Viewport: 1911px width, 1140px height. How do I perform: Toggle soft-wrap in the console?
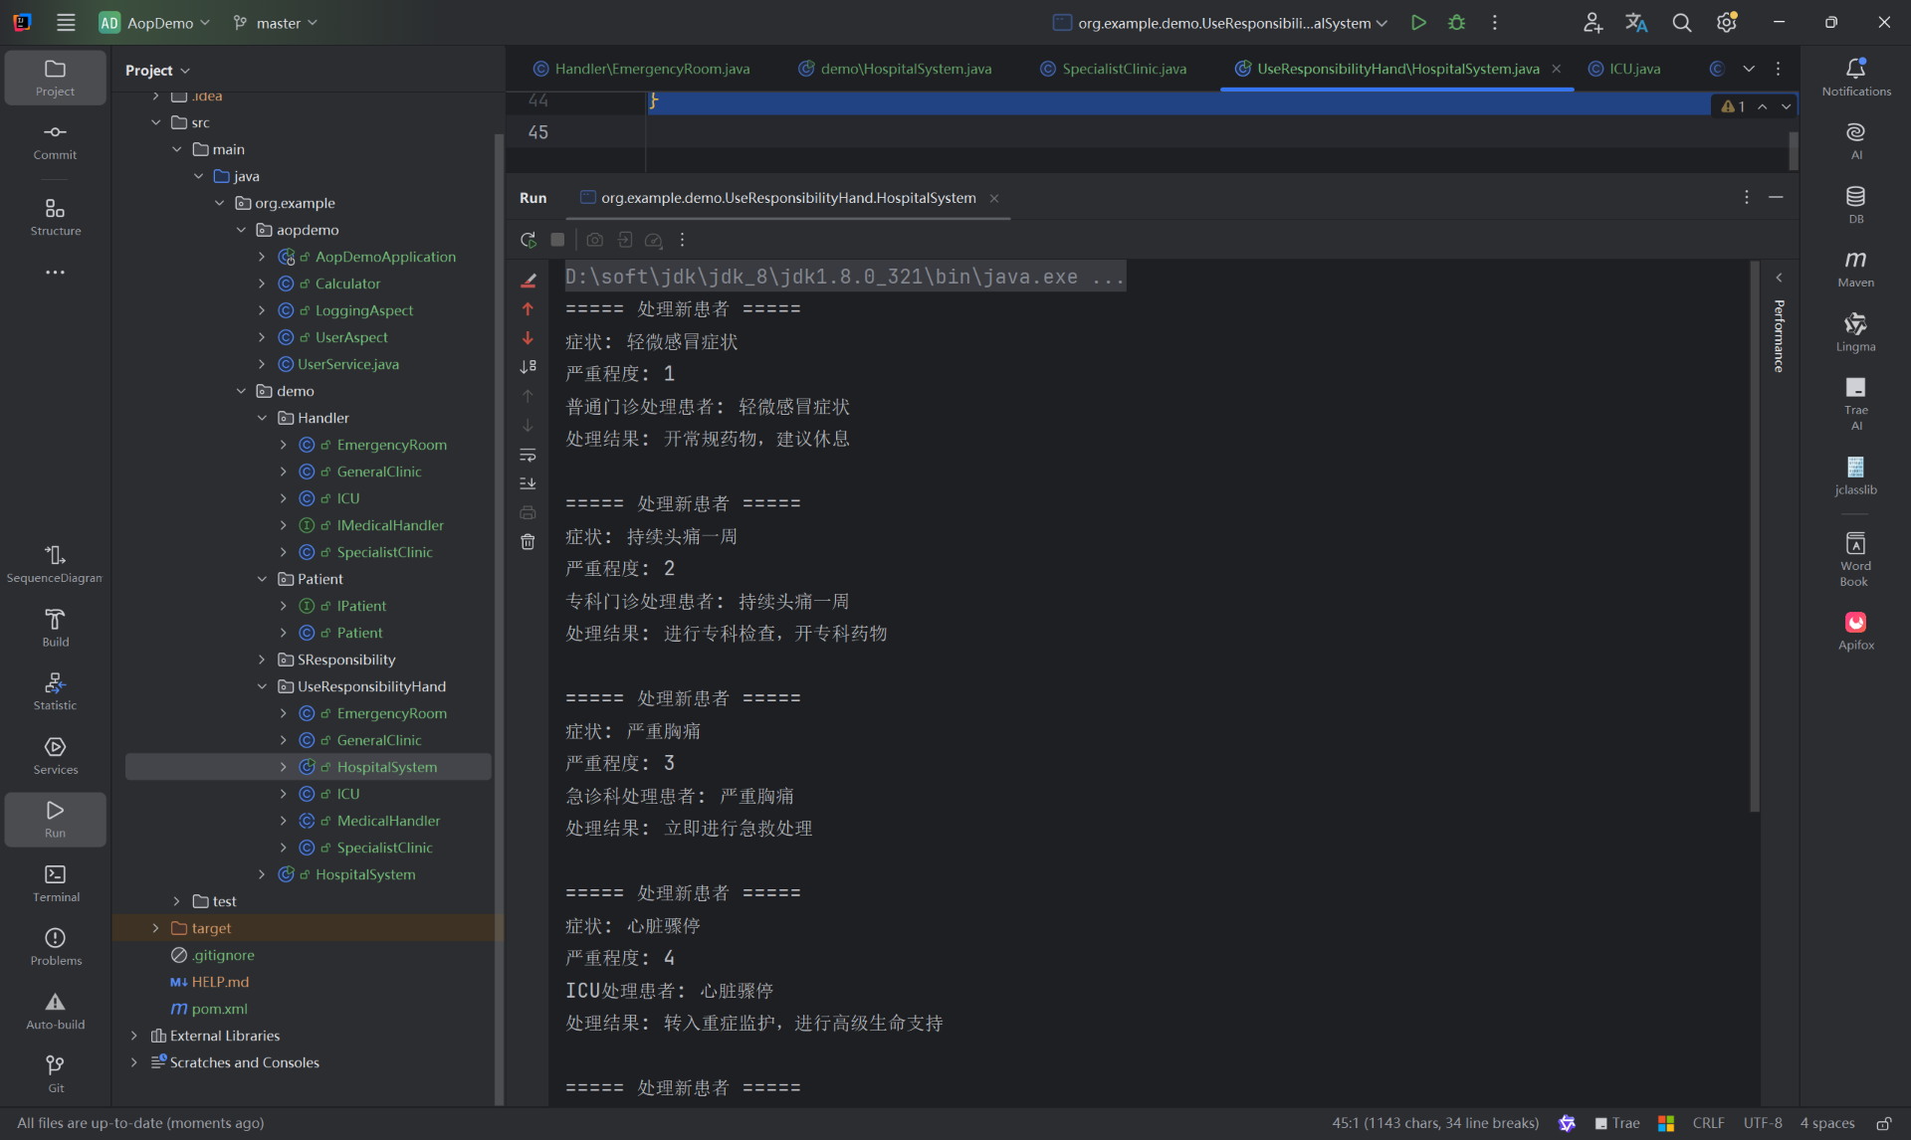click(528, 455)
